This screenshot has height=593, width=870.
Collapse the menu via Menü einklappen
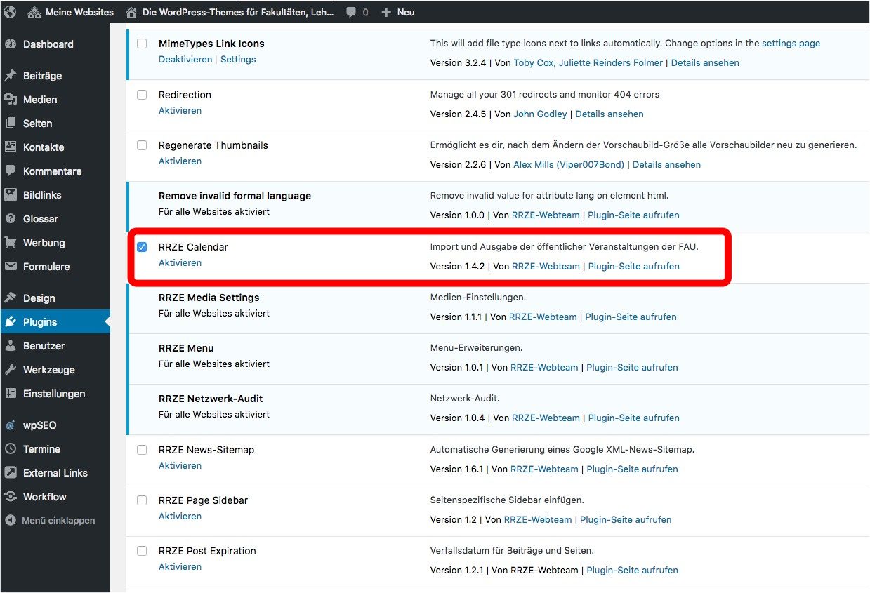click(x=58, y=521)
